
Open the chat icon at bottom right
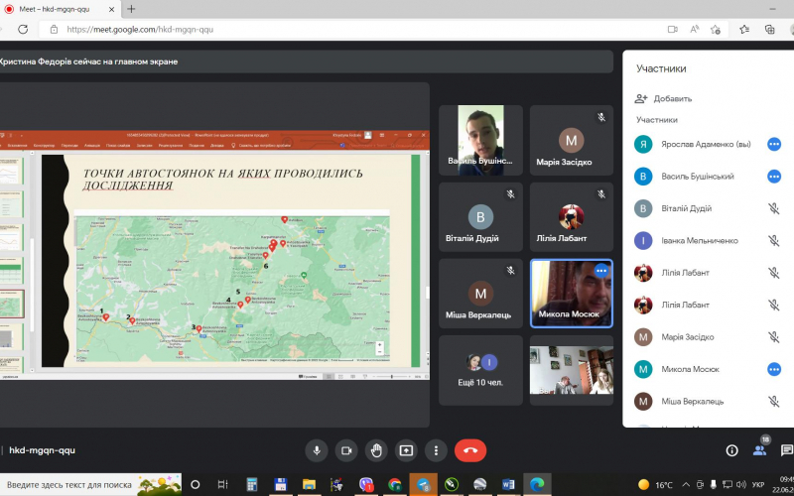point(786,450)
